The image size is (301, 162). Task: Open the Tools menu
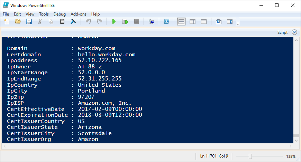click(44, 14)
